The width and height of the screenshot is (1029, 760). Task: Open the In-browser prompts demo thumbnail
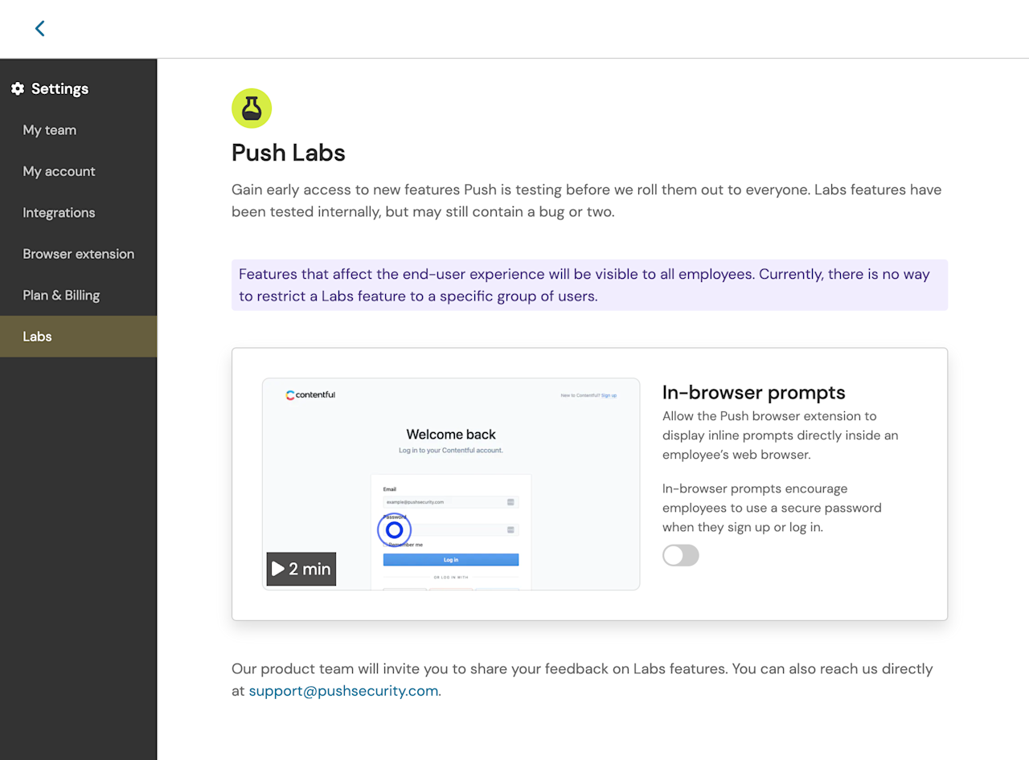tap(450, 482)
